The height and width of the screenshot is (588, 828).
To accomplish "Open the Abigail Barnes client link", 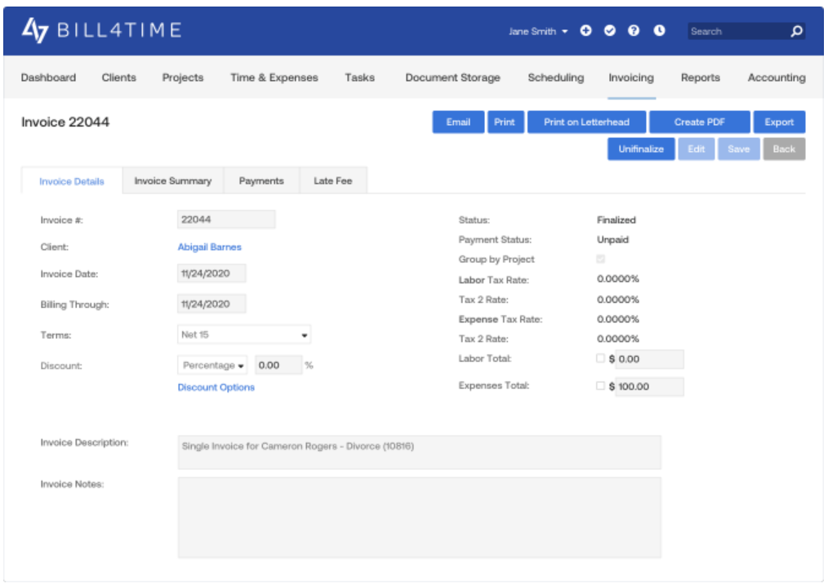I will (x=209, y=247).
